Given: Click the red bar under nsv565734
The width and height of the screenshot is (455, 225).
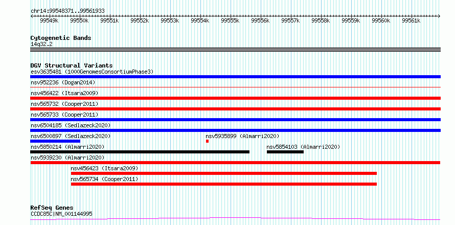Looking at the screenshot, I should click(224, 184).
